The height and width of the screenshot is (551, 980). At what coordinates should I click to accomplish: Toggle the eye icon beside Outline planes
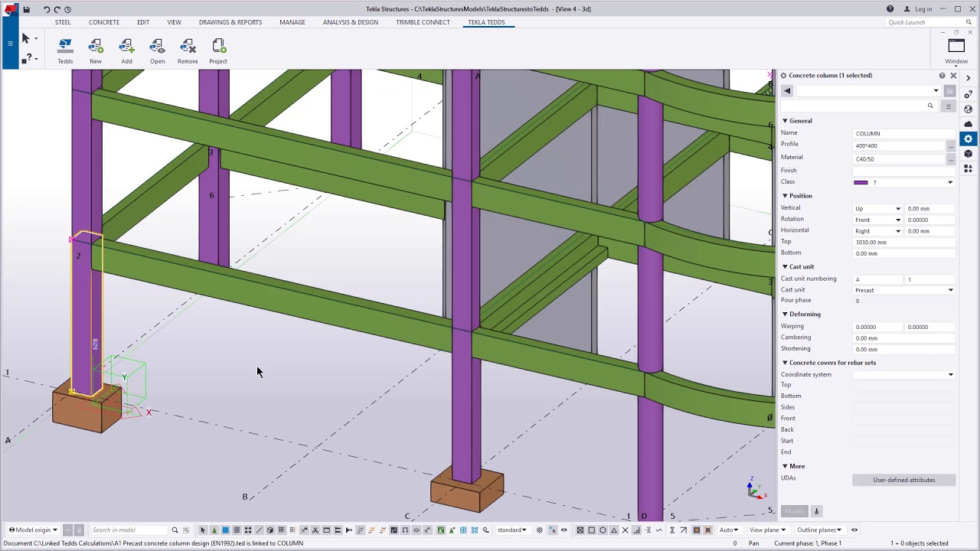pos(854,530)
